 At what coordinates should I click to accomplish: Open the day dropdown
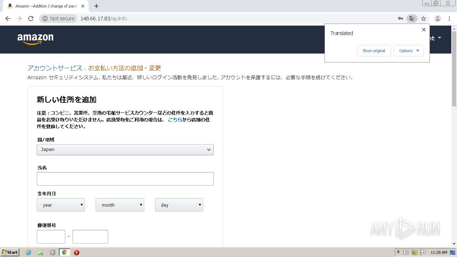click(x=179, y=205)
